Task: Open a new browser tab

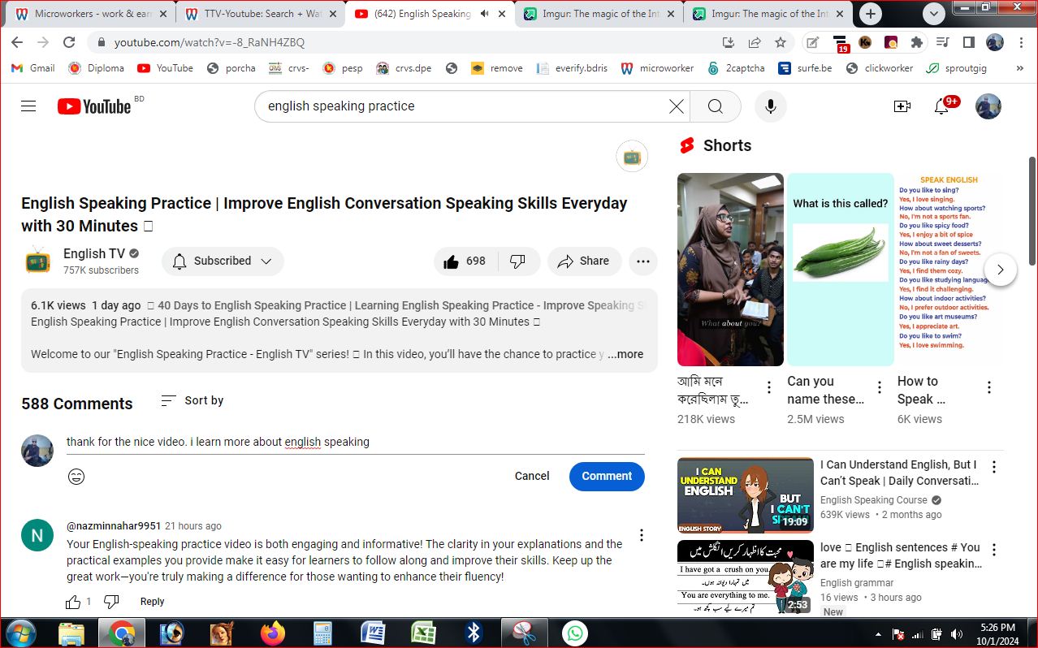Action: click(x=871, y=14)
